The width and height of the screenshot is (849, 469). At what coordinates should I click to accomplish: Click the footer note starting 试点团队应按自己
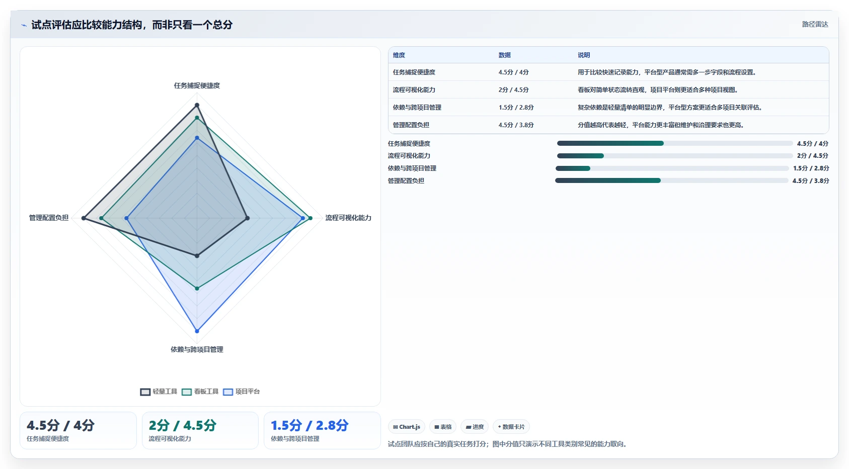coord(508,444)
